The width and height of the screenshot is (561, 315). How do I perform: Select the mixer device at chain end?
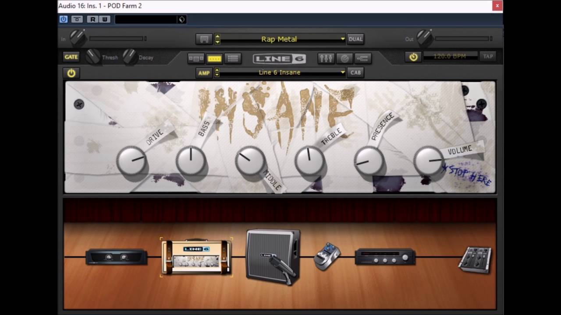pyautogui.click(x=476, y=259)
